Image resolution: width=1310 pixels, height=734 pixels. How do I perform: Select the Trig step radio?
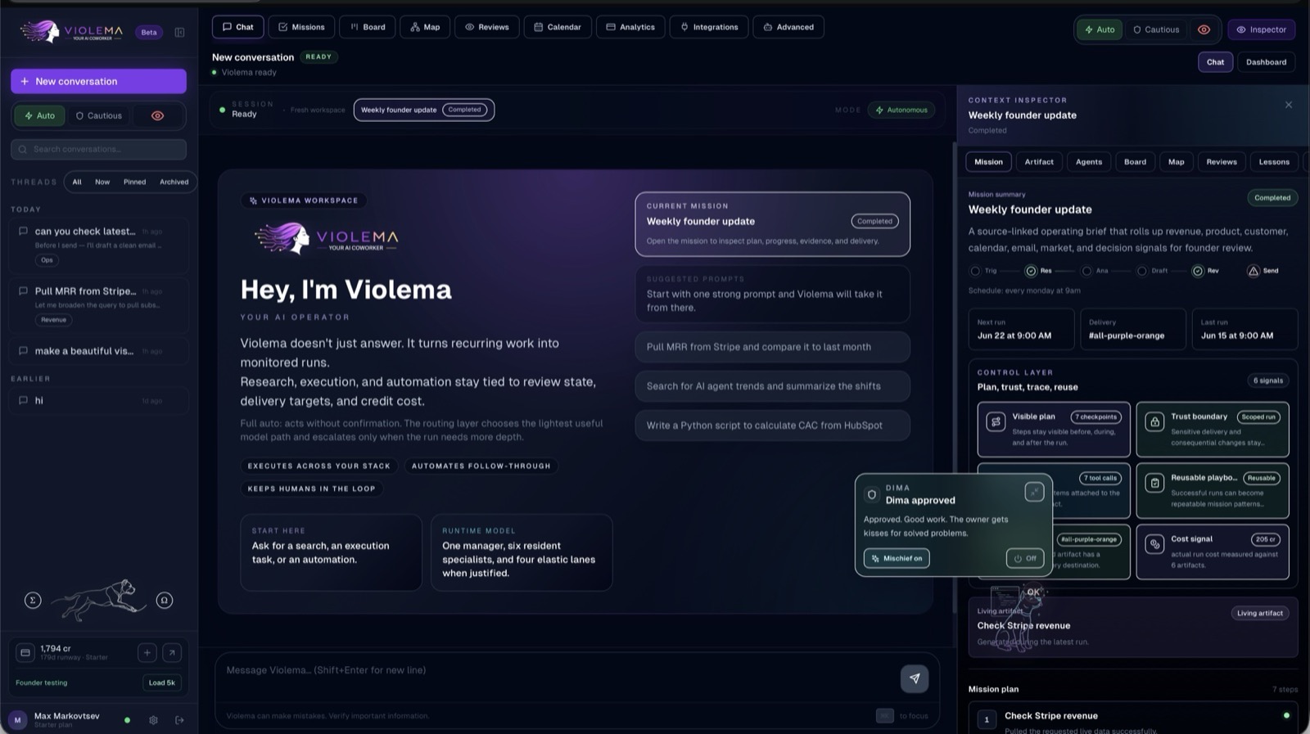click(974, 271)
